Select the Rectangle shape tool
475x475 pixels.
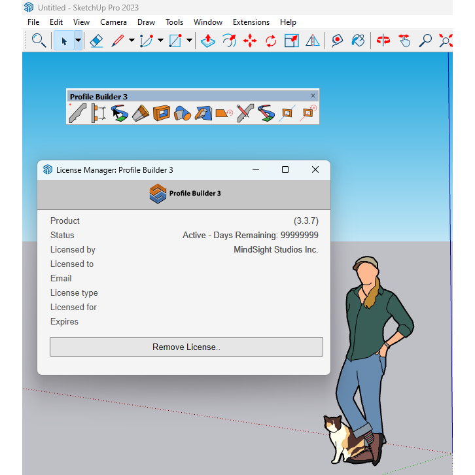175,41
